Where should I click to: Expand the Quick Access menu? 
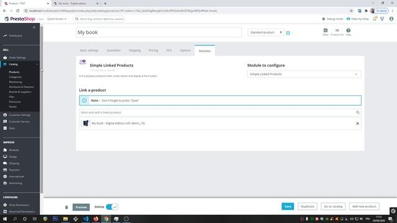click(x=56, y=19)
